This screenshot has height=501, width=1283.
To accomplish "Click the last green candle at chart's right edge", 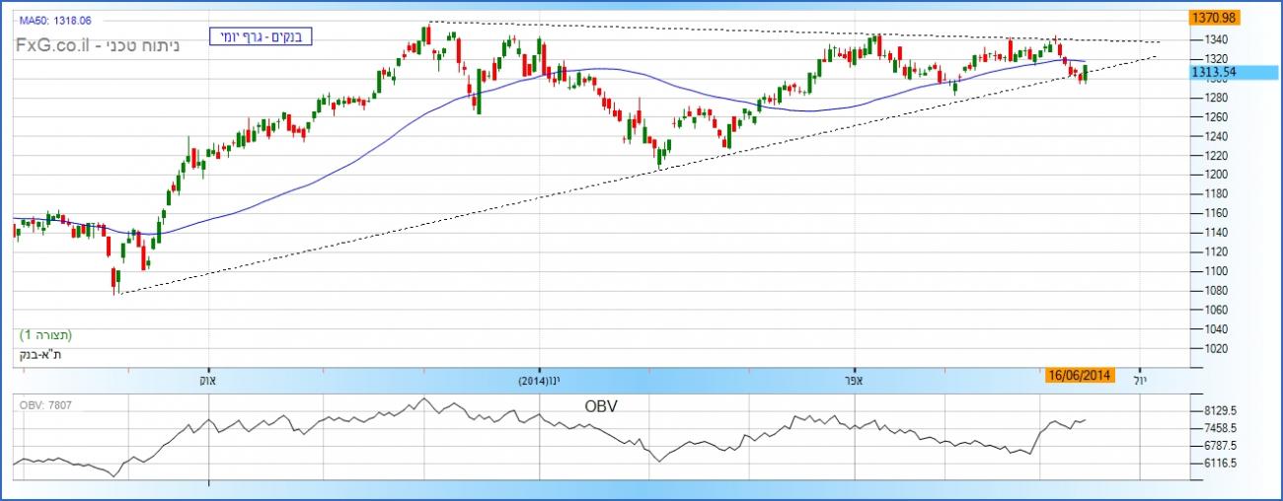I will coord(1086,73).
